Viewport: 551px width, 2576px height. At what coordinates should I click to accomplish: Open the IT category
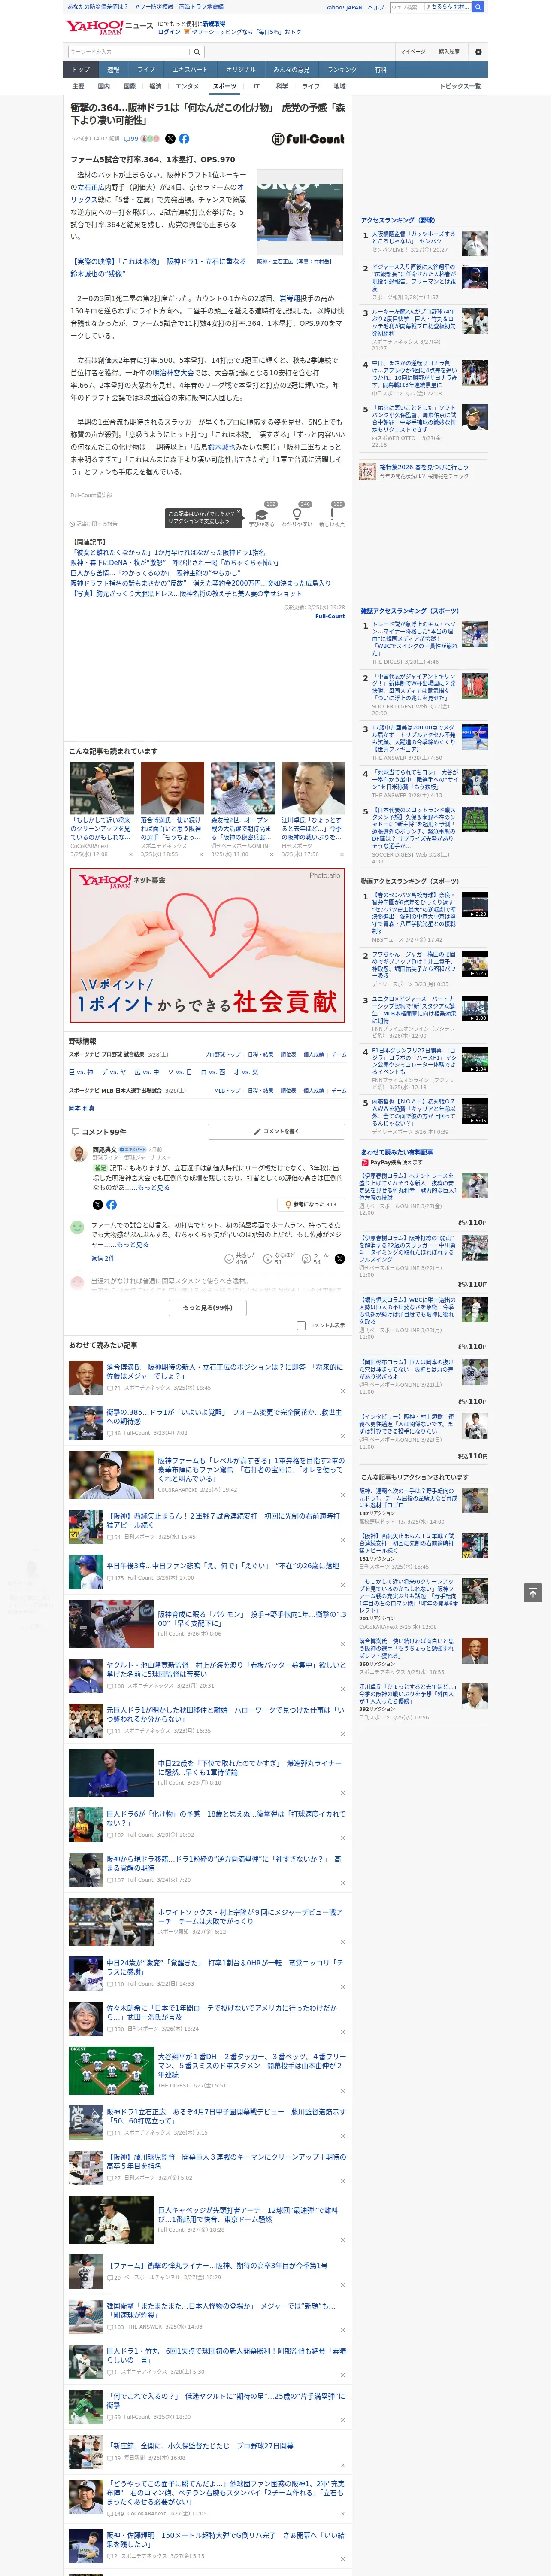pyautogui.click(x=256, y=86)
